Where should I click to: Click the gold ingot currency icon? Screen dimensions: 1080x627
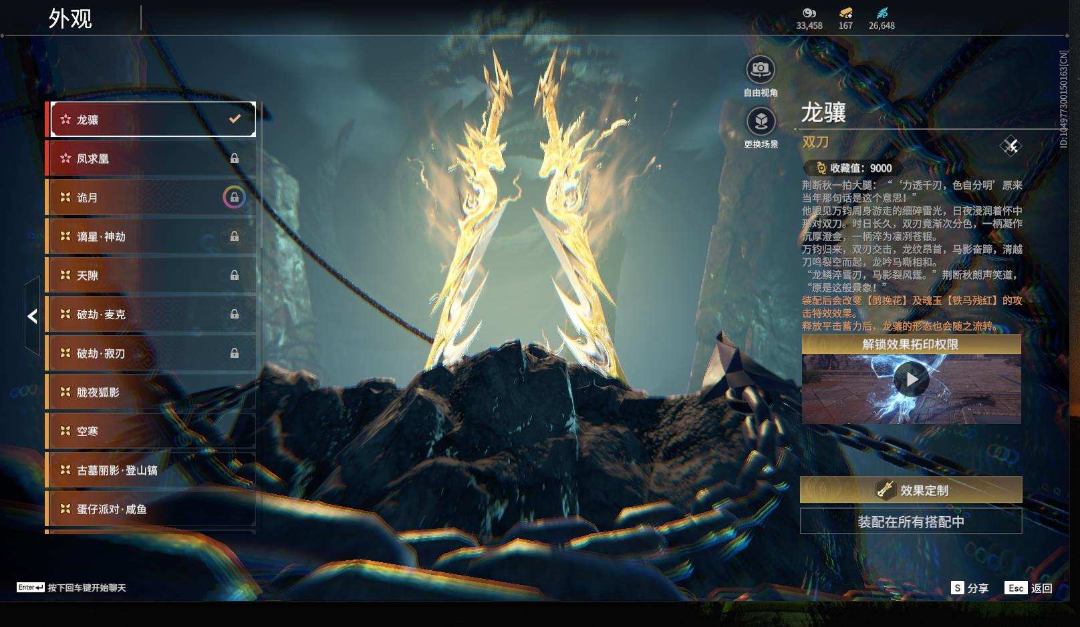(845, 13)
